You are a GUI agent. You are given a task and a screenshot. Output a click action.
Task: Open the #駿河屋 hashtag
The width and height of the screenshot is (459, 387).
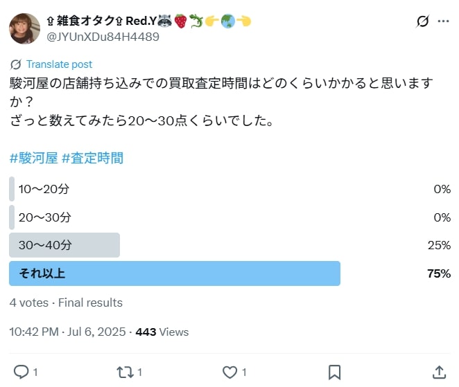pyautogui.click(x=34, y=158)
